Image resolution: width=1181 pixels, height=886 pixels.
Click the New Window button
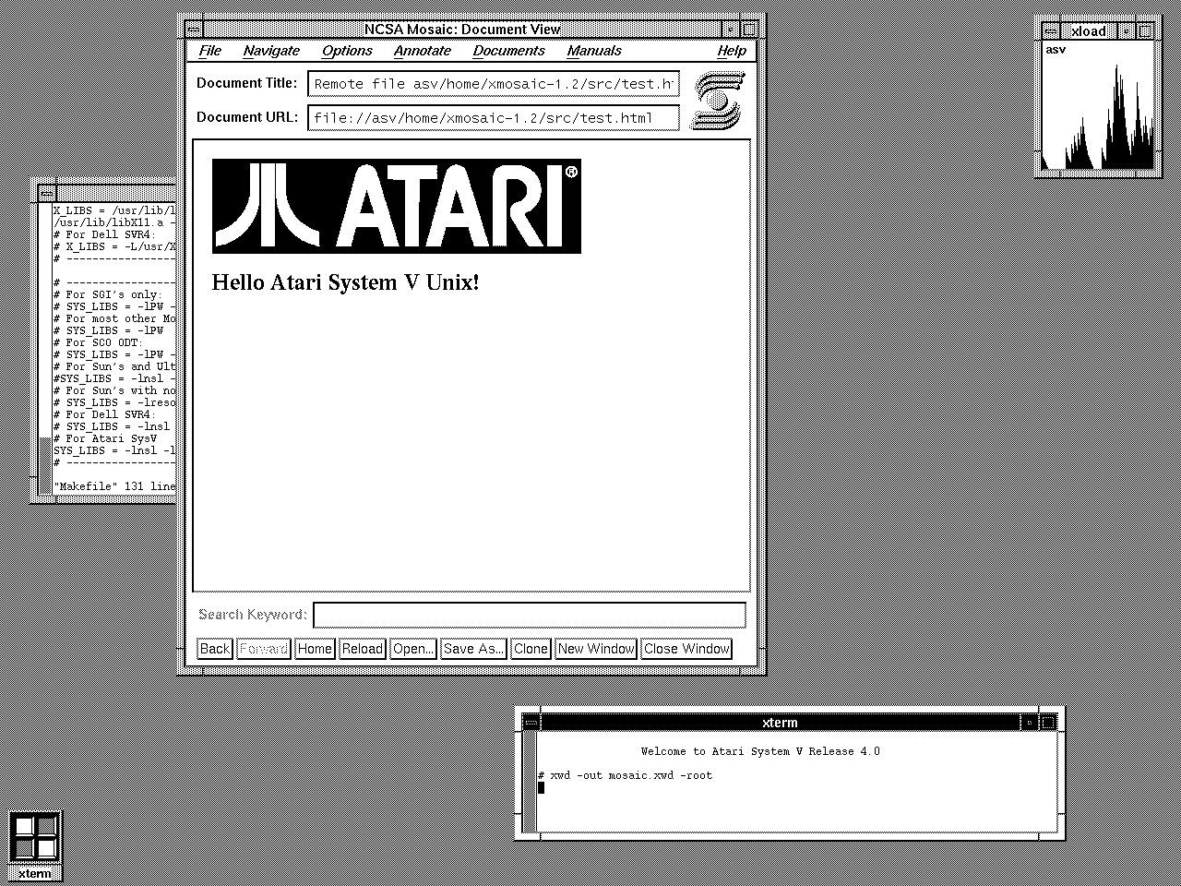[596, 649]
